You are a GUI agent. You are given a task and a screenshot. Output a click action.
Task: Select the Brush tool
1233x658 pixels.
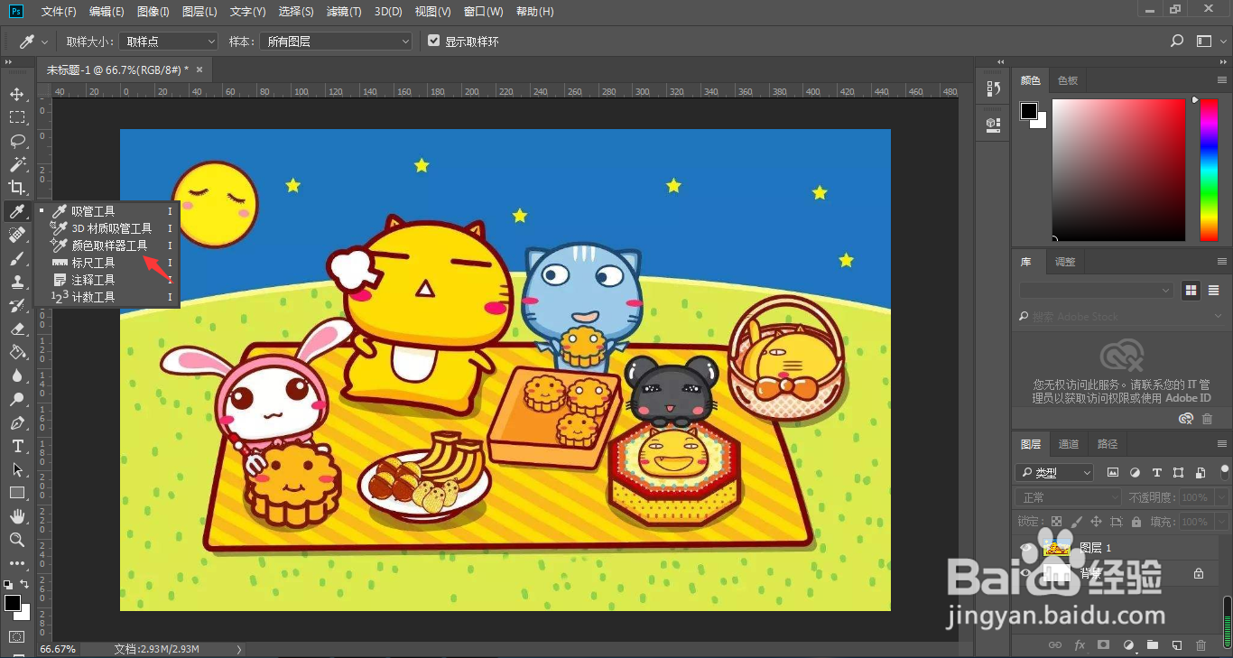coord(16,258)
